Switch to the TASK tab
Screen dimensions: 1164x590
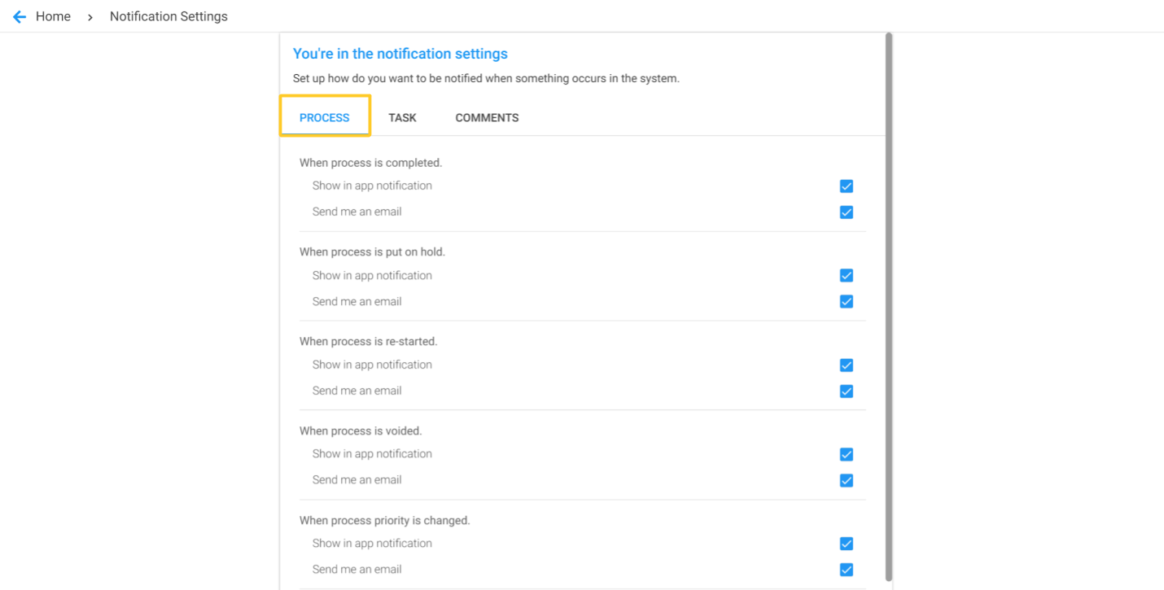click(x=402, y=117)
